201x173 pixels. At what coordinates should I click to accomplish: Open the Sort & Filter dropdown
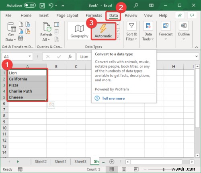131,31
